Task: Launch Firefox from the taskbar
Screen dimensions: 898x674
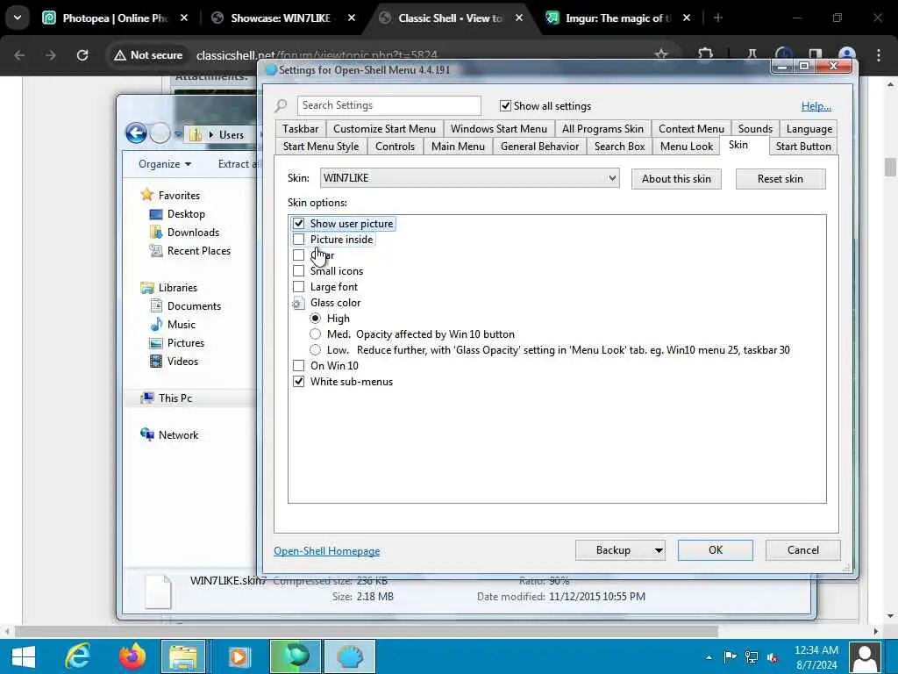Action: coord(132,656)
